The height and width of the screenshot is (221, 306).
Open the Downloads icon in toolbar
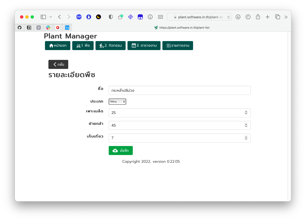238,17
